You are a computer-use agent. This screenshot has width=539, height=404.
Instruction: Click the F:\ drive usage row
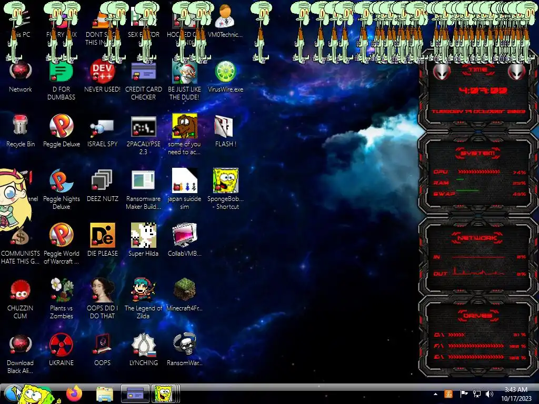pos(480,346)
